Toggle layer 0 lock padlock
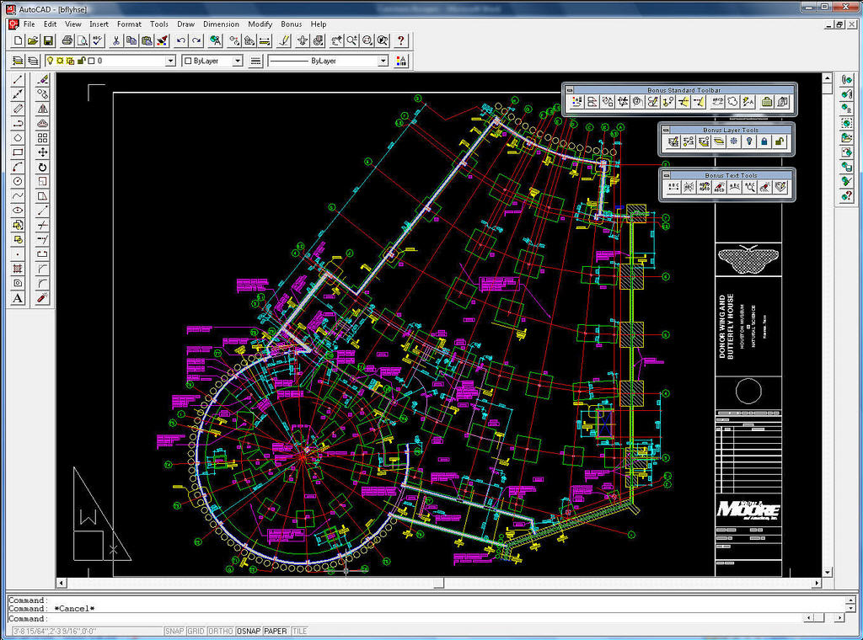Screen dimensions: 863x640 pyautogui.click(x=82, y=61)
